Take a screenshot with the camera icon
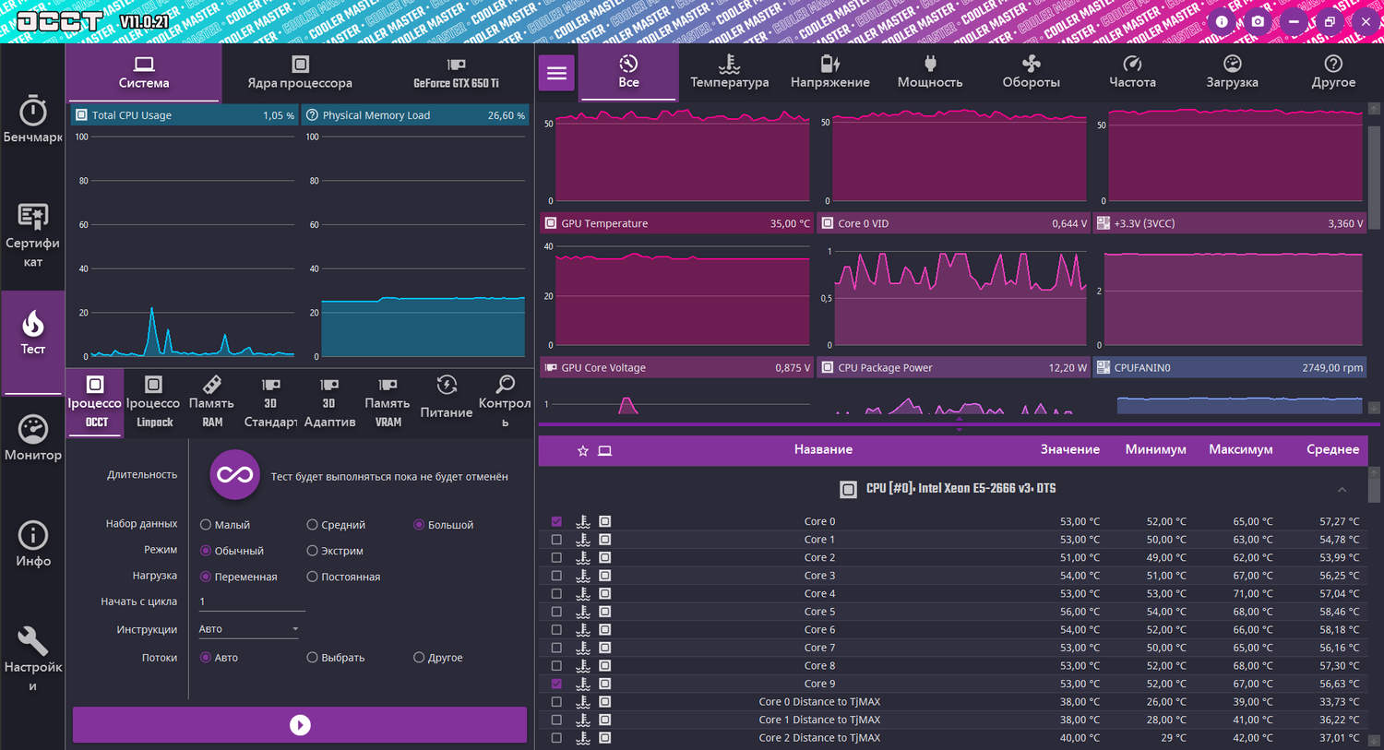 tap(1258, 21)
